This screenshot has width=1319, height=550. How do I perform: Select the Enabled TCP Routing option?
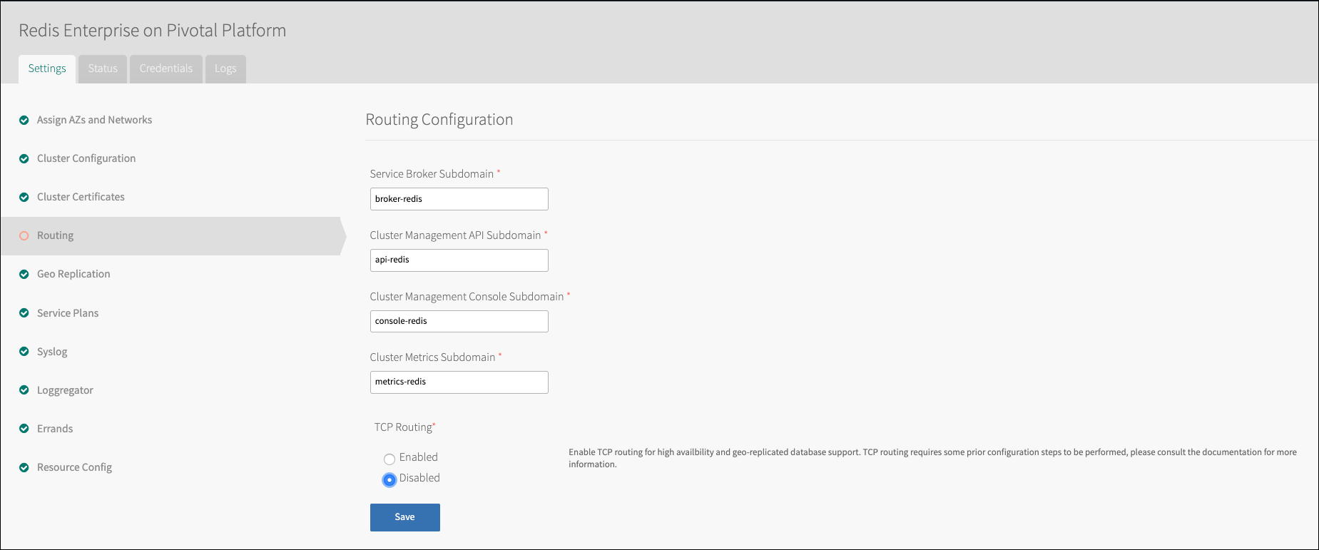(389, 459)
